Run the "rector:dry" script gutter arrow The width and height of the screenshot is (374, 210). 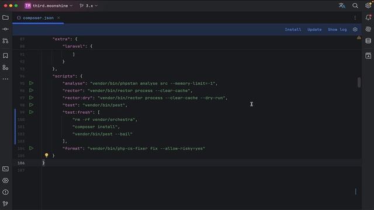(x=31, y=97)
